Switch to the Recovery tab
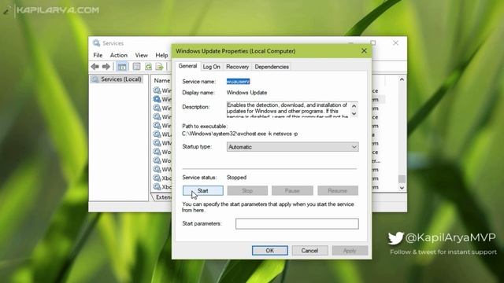This screenshot has height=283, width=504. tap(237, 67)
